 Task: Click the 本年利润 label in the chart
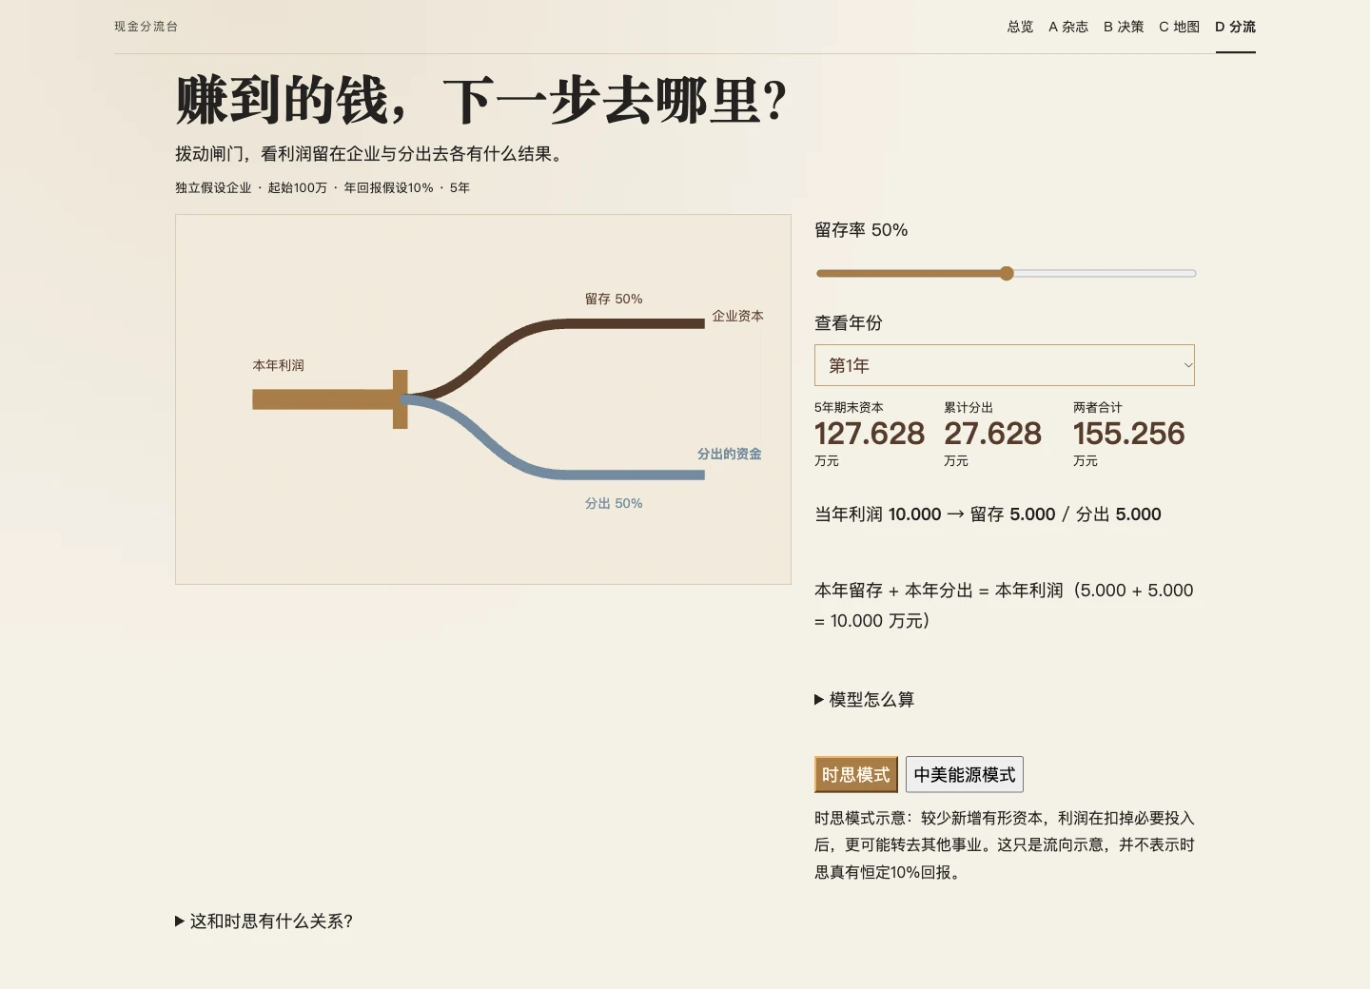(x=278, y=365)
